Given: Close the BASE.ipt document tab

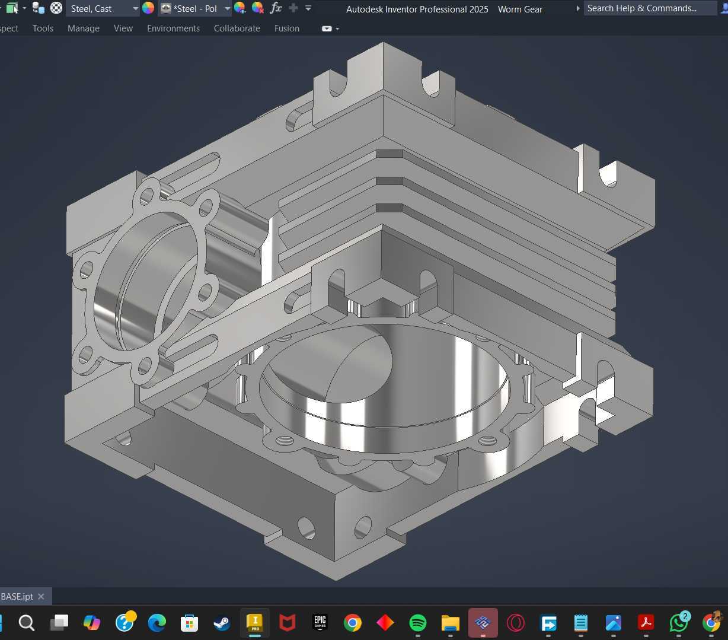Looking at the screenshot, I should click(41, 596).
